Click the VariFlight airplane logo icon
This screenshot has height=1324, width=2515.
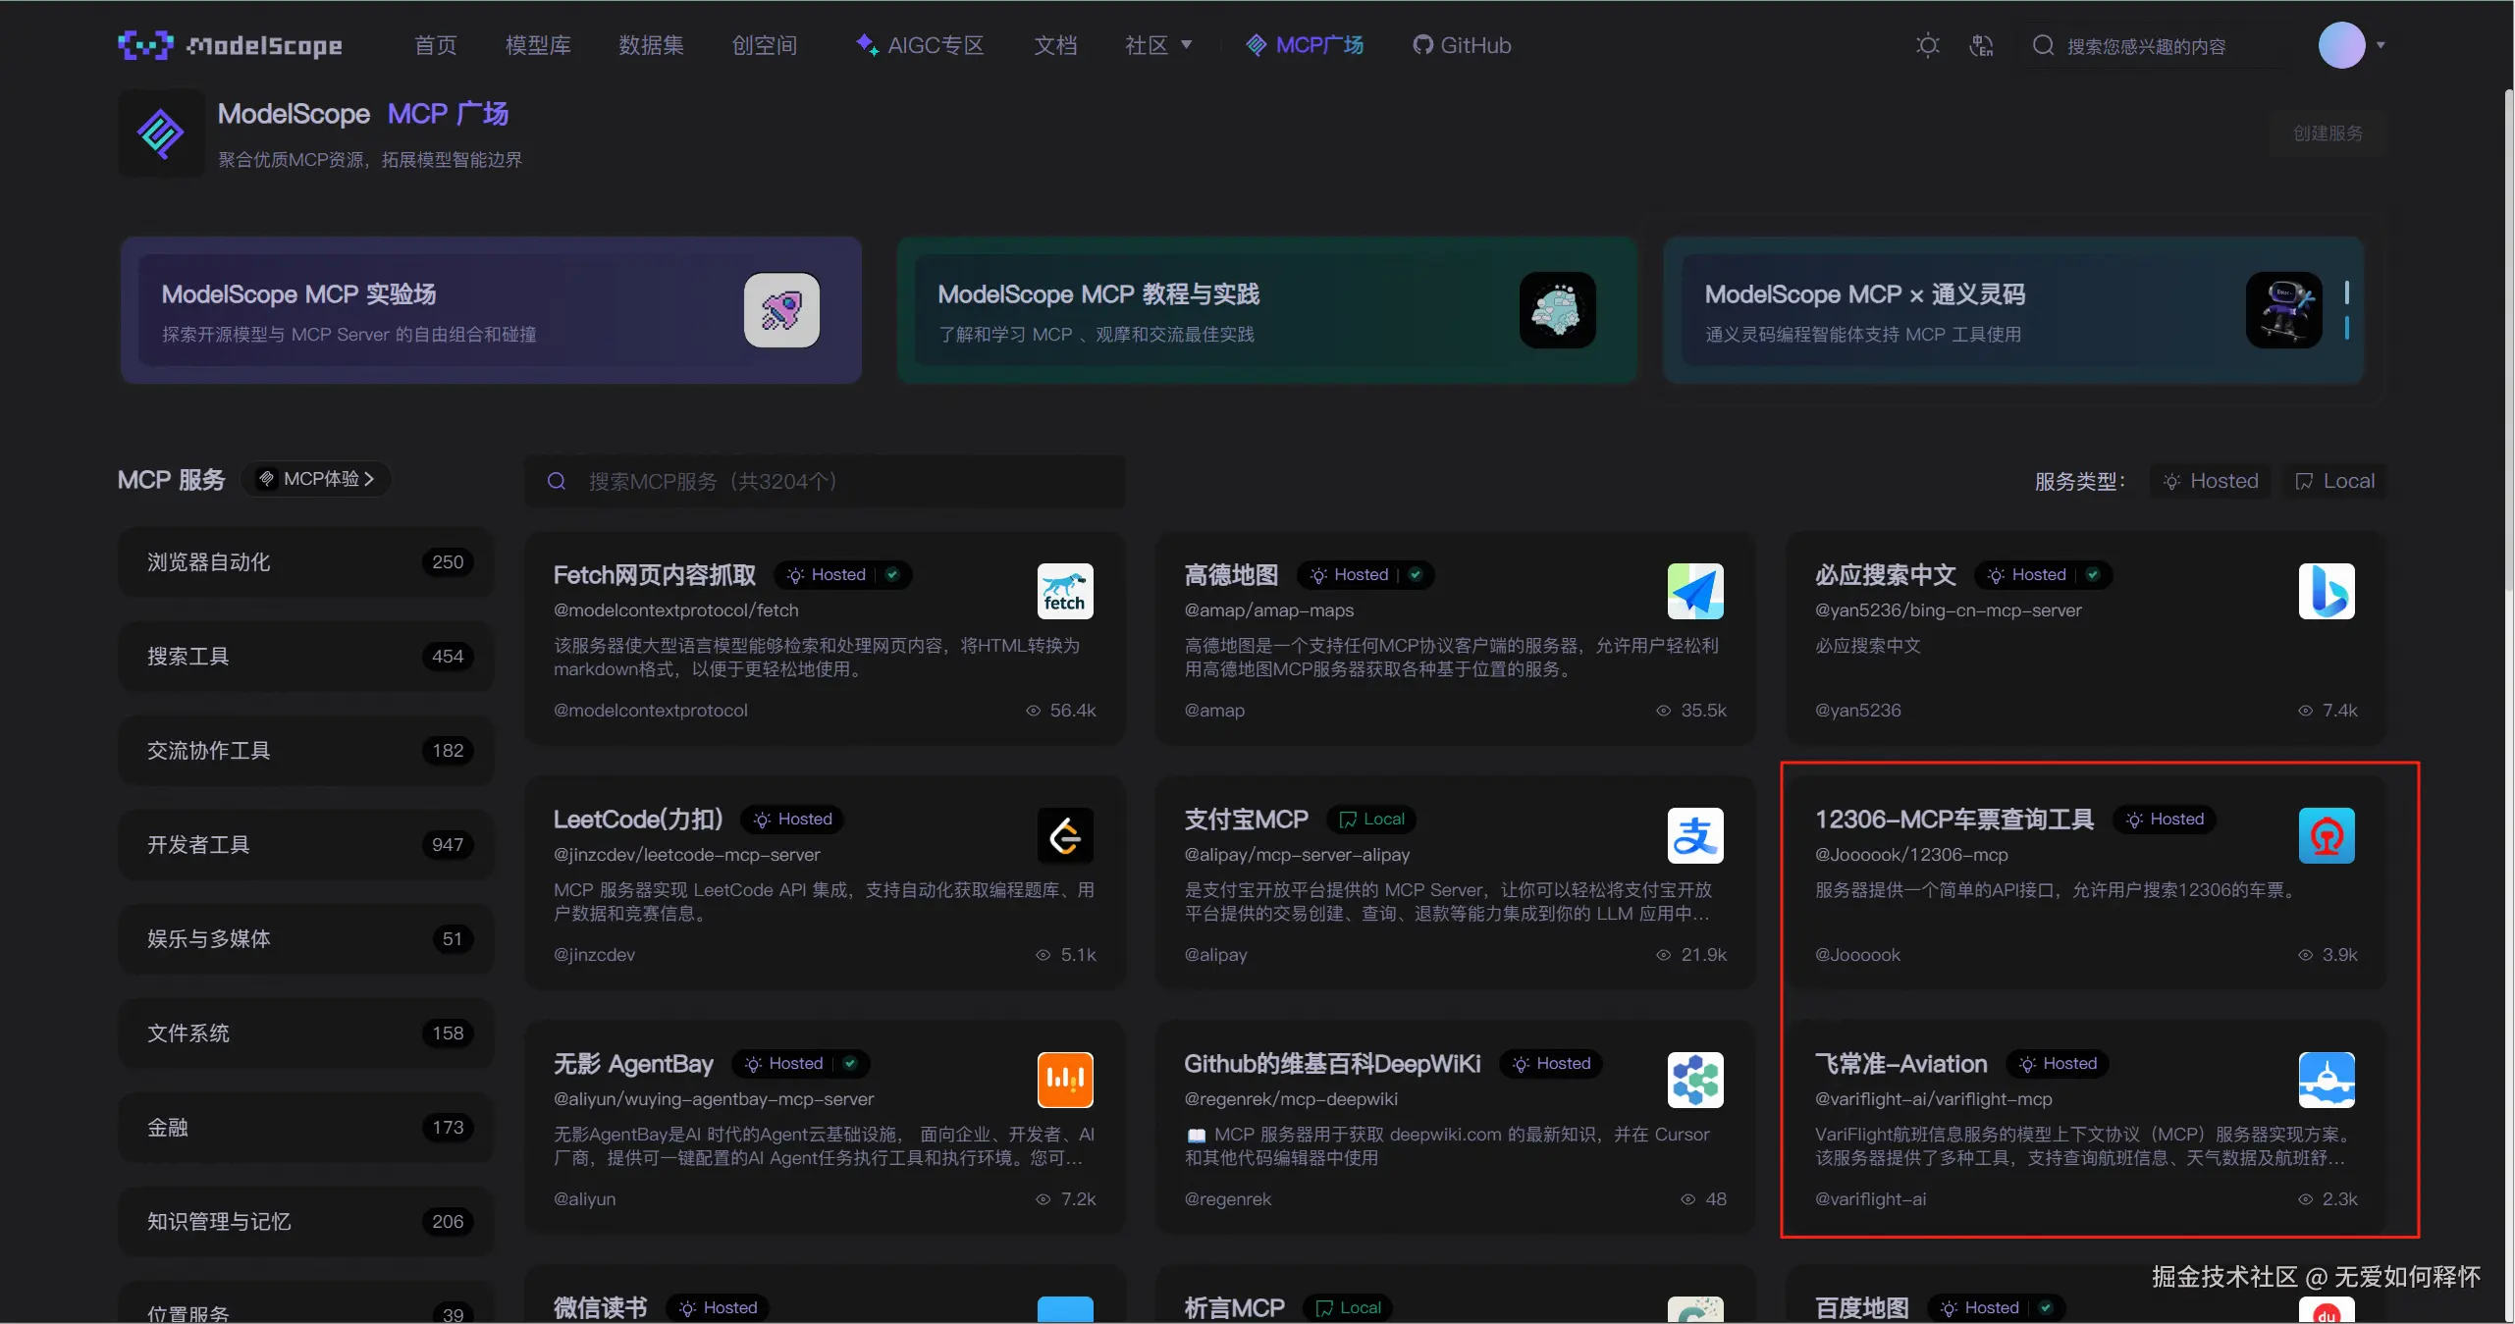pos(2326,1080)
